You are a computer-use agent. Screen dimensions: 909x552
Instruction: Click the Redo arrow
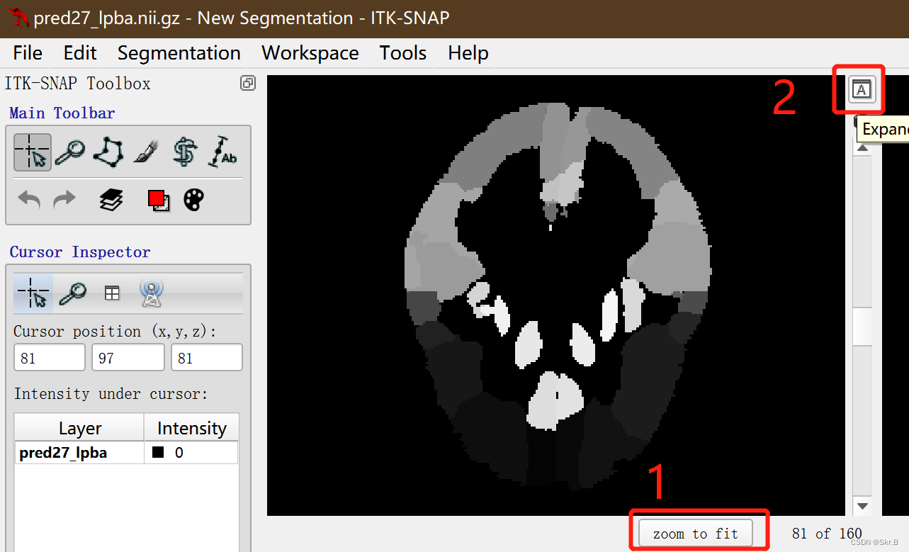pos(65,200)
